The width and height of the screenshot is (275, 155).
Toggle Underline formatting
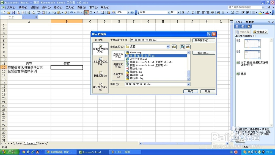(x=193, y=12)
